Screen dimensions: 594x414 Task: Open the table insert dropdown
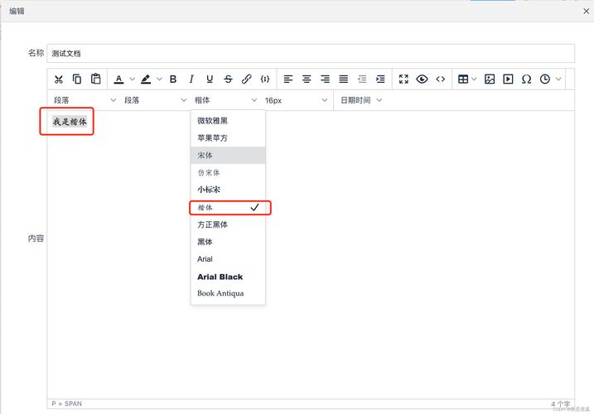click(466, 79)
